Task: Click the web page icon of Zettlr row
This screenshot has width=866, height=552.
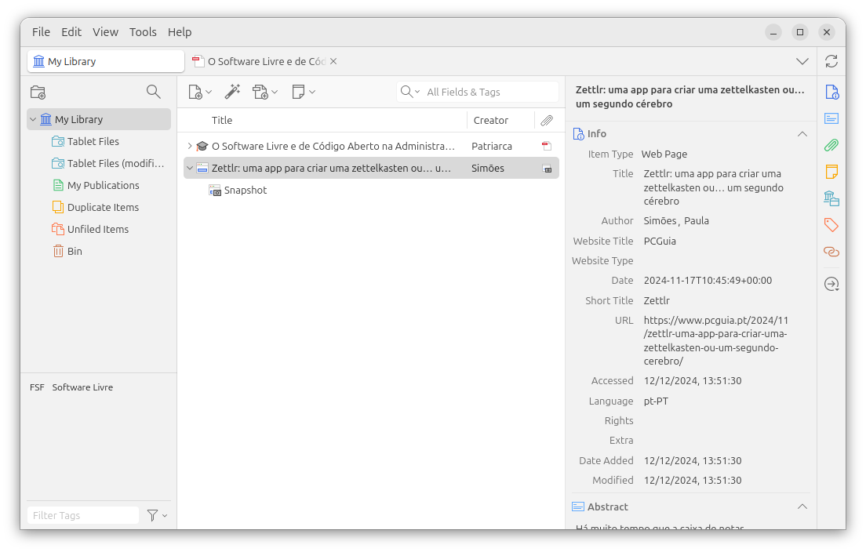Action: coord(202,168)
